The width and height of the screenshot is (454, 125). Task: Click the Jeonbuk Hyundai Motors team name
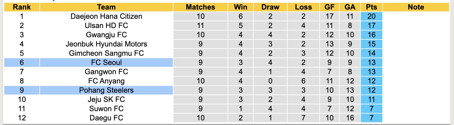[106, 44]
